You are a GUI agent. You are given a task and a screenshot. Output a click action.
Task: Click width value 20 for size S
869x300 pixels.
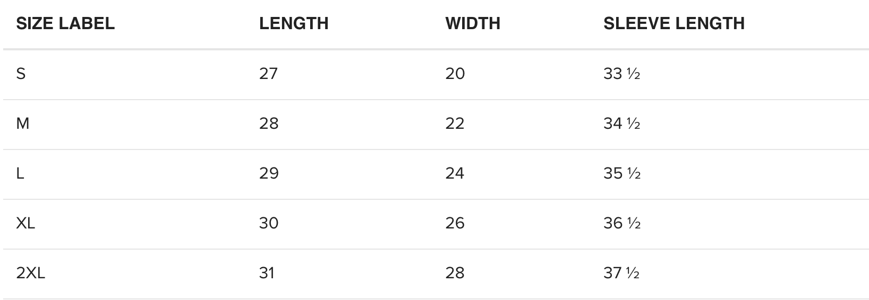[455, 73]
